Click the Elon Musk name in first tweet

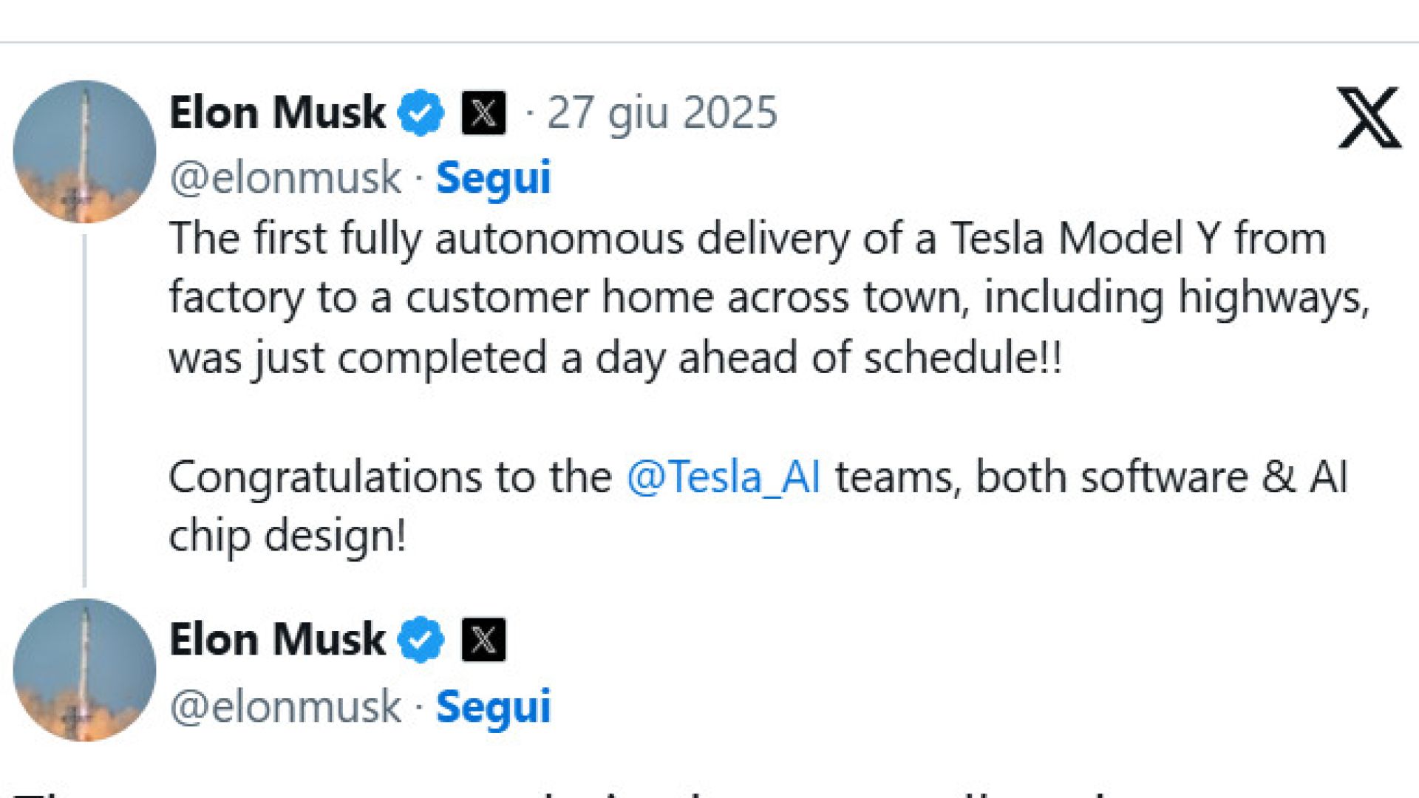pos(277,113)
